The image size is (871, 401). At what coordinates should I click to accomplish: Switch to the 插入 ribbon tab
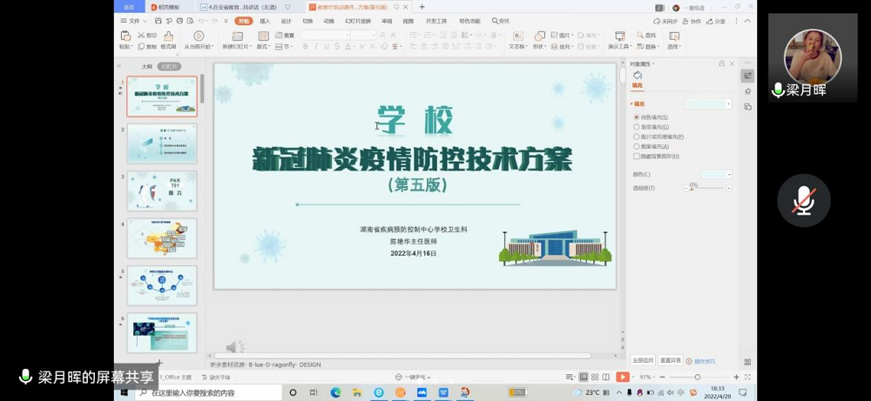tap(265, 21)
